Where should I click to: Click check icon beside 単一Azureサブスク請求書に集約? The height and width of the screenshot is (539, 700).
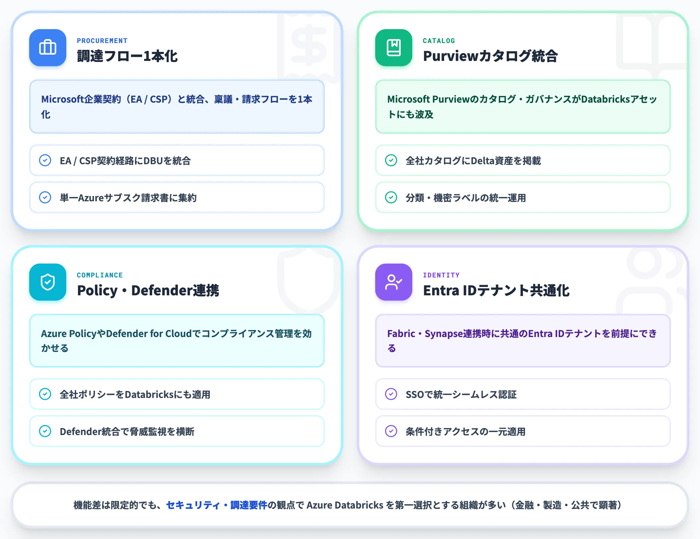coord(45,197)
